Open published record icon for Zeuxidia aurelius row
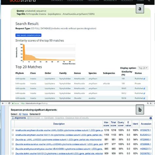Viewport: 155px width, 155px height. 144,98
